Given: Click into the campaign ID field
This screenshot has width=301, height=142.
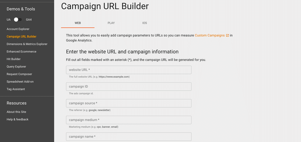Looking at the screenshot, I should (129, 87).
